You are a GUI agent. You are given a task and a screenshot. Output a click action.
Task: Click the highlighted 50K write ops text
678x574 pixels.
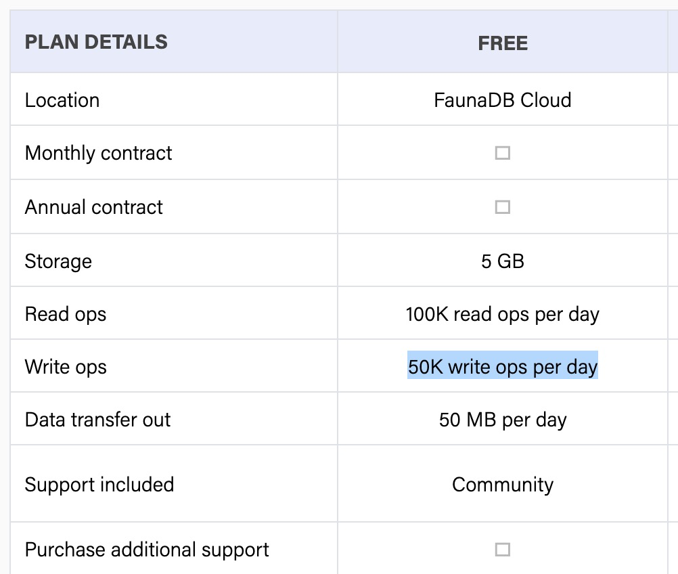pyautogui.click(x=502, y=367)
